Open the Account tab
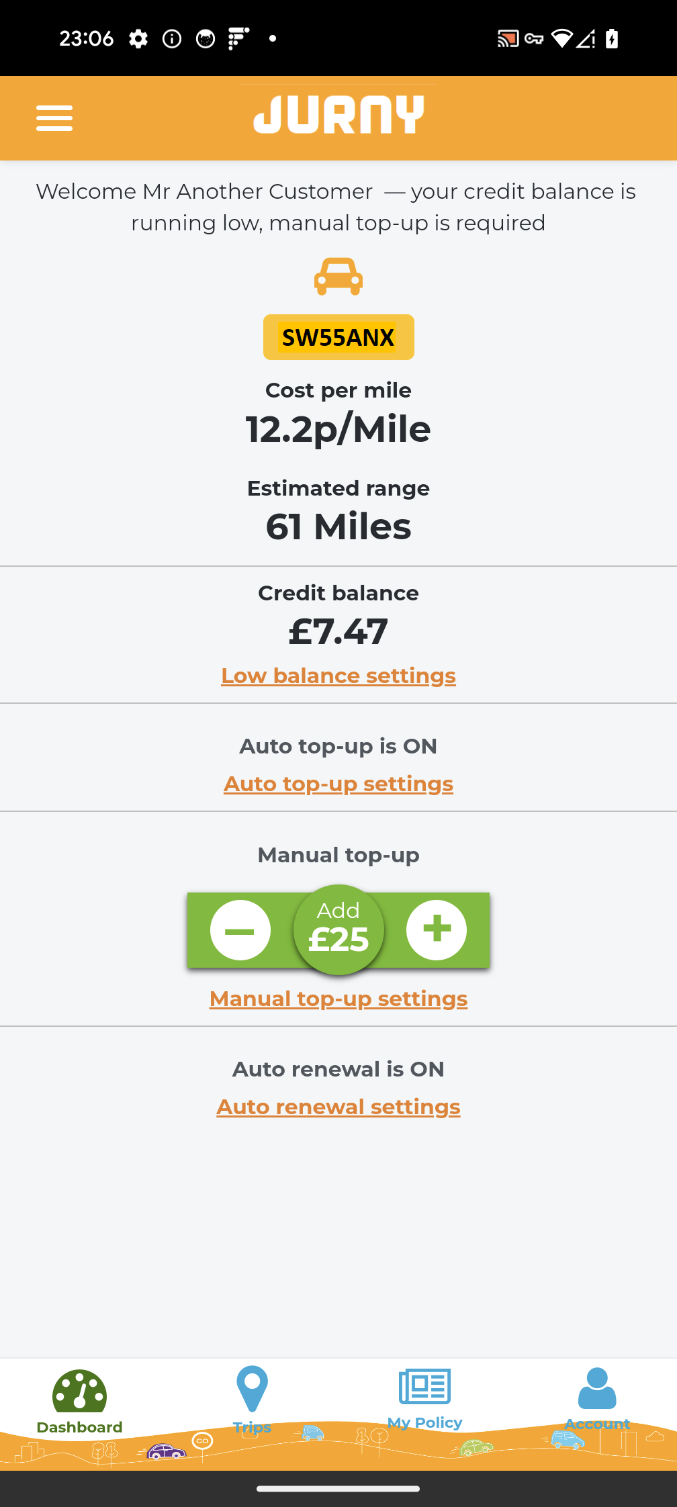Viewport: 677px width, 1507px height. (x=597, y=1400)
